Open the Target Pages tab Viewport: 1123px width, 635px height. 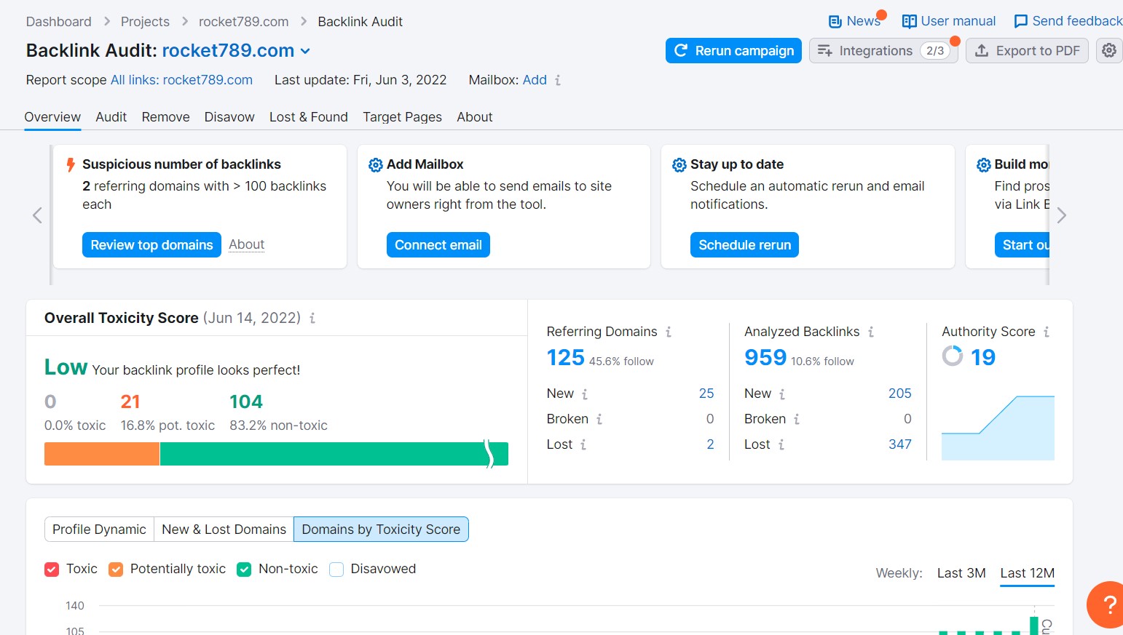(403, 117)
